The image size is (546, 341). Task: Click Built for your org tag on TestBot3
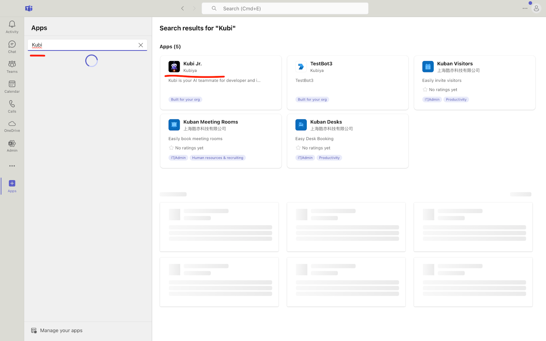point(312,100)
